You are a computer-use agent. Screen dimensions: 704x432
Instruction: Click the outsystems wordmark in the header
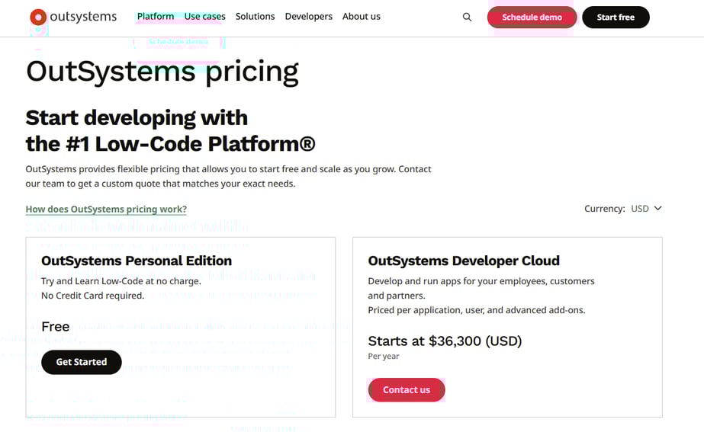(x=83, y=17)
